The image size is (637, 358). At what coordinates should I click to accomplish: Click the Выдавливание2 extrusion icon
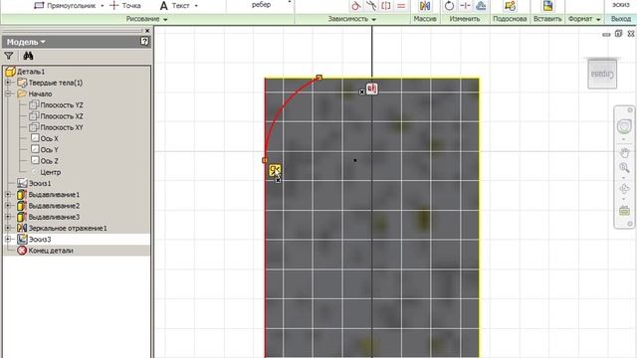coord(22,206)
